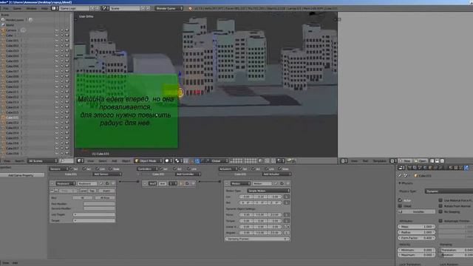Click the First Modifier field
Image resolution: width=473 pixels, height=266 pixels.
click(x=99, y=204)
